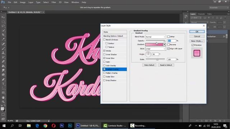Check the Dither option

[x=169, y=37]
